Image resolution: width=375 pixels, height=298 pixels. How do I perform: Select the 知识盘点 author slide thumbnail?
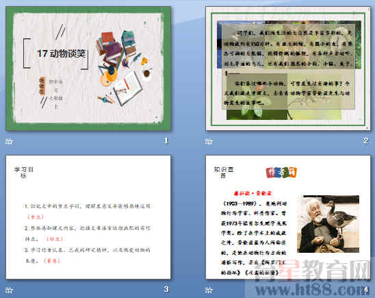click(x=288, y=217)
